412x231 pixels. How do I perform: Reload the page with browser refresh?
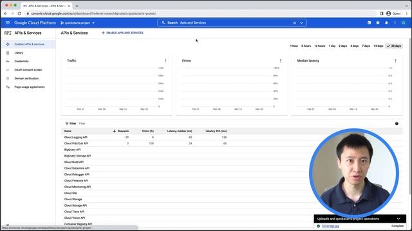pos(19,13)
